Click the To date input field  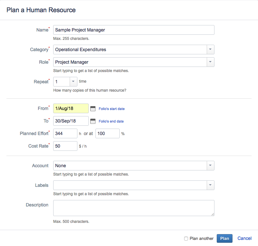[71, 121]
